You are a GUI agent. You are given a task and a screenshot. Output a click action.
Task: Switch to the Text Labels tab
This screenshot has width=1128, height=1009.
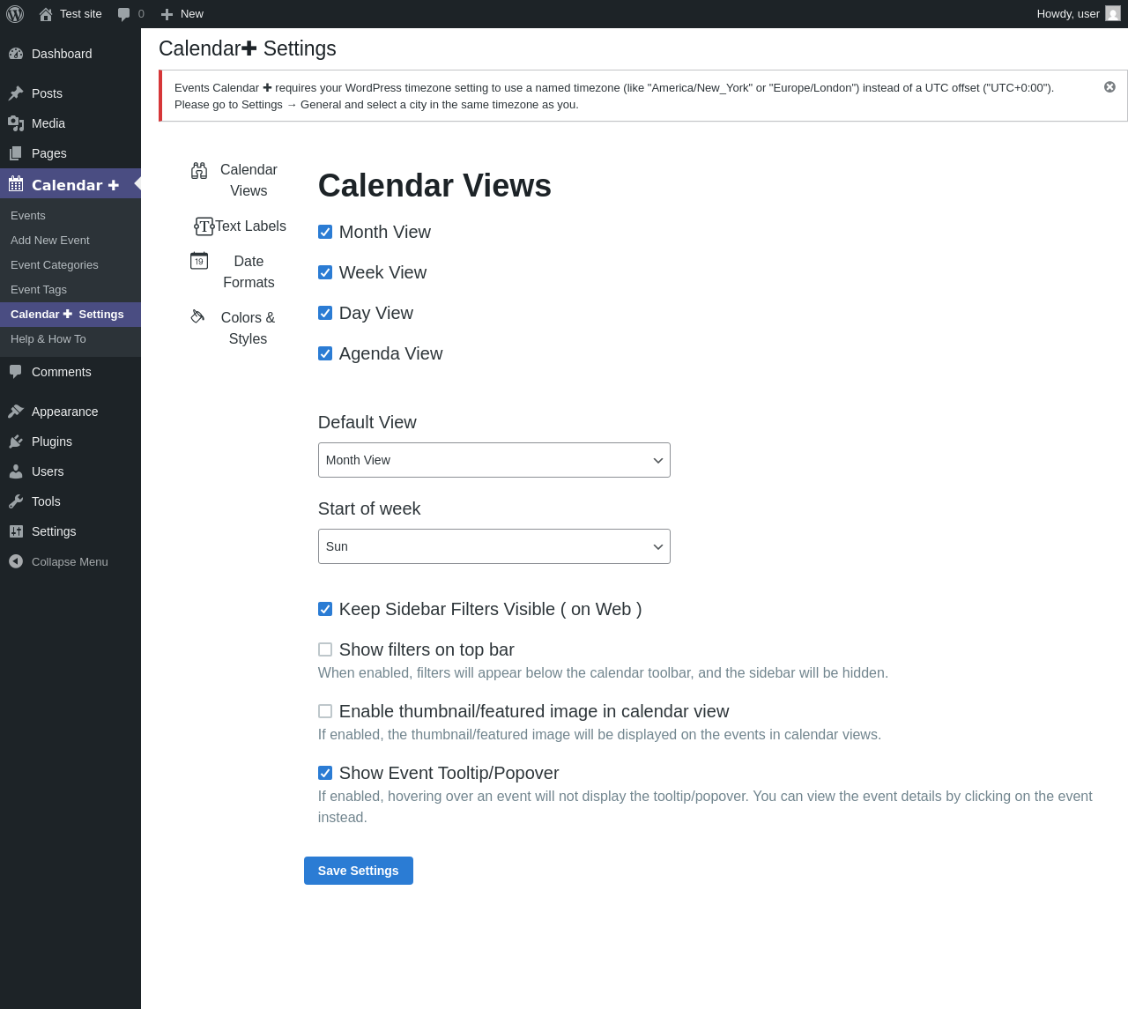(240, 226)
